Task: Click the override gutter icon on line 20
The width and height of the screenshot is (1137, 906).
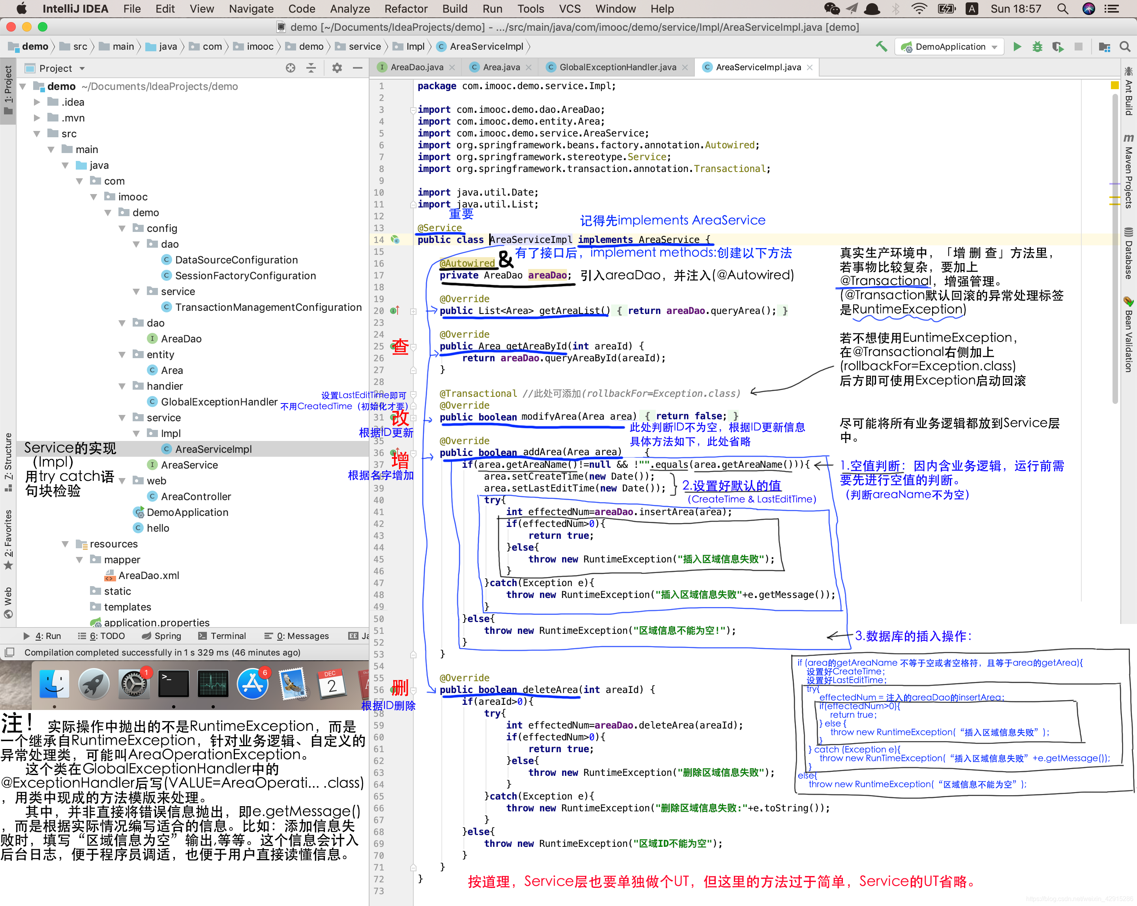Action: tap(394, 311)
